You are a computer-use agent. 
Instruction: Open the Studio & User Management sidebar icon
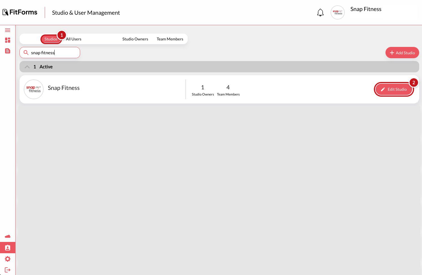coord(8,248)
